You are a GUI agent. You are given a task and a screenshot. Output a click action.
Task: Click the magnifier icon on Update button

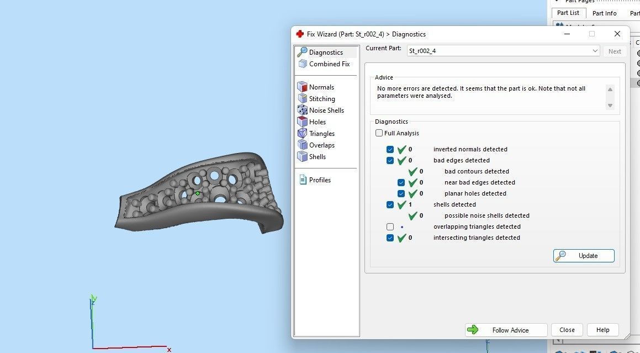pos(561,256)
